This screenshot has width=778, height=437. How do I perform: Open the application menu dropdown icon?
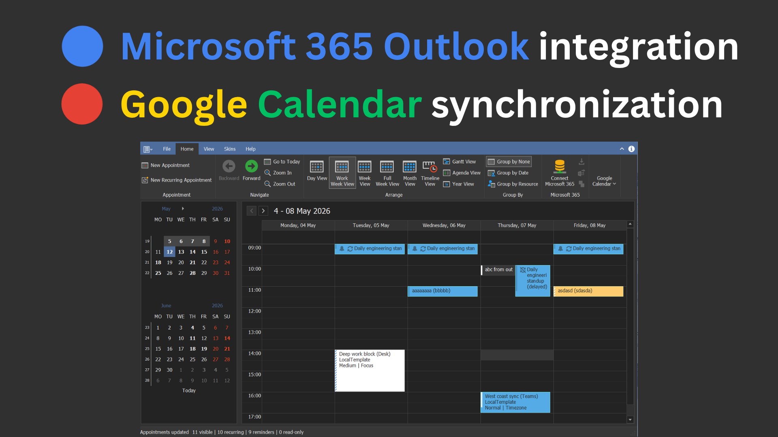coord(148,149)
